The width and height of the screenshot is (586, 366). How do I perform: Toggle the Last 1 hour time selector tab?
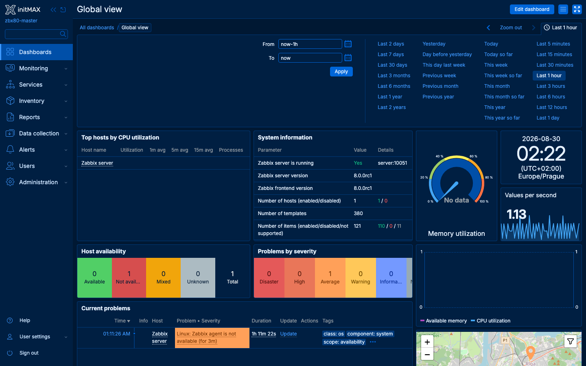561,28
